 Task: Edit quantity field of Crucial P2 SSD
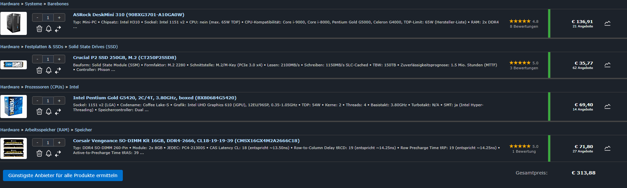click(48, 59)
